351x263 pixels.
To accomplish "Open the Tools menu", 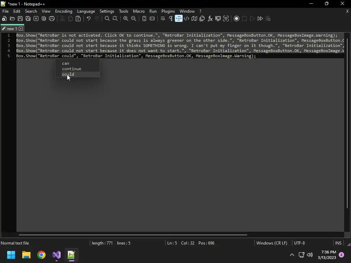I will (x=123, y=11).
